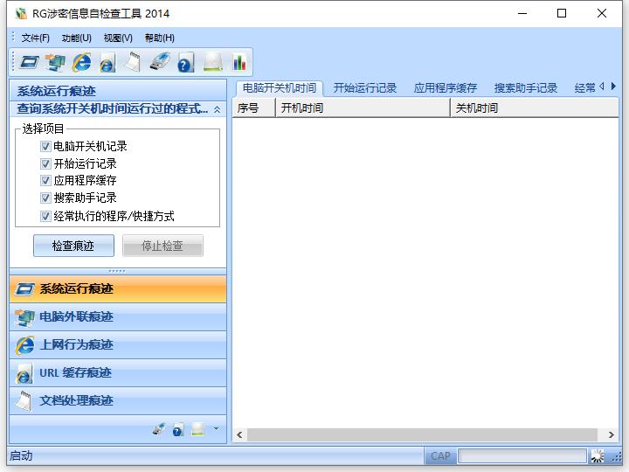Open the document processing notepad toolbar icon
This screenshot has width=629, height=472.
pyautogui.click(x=133, y=63)
